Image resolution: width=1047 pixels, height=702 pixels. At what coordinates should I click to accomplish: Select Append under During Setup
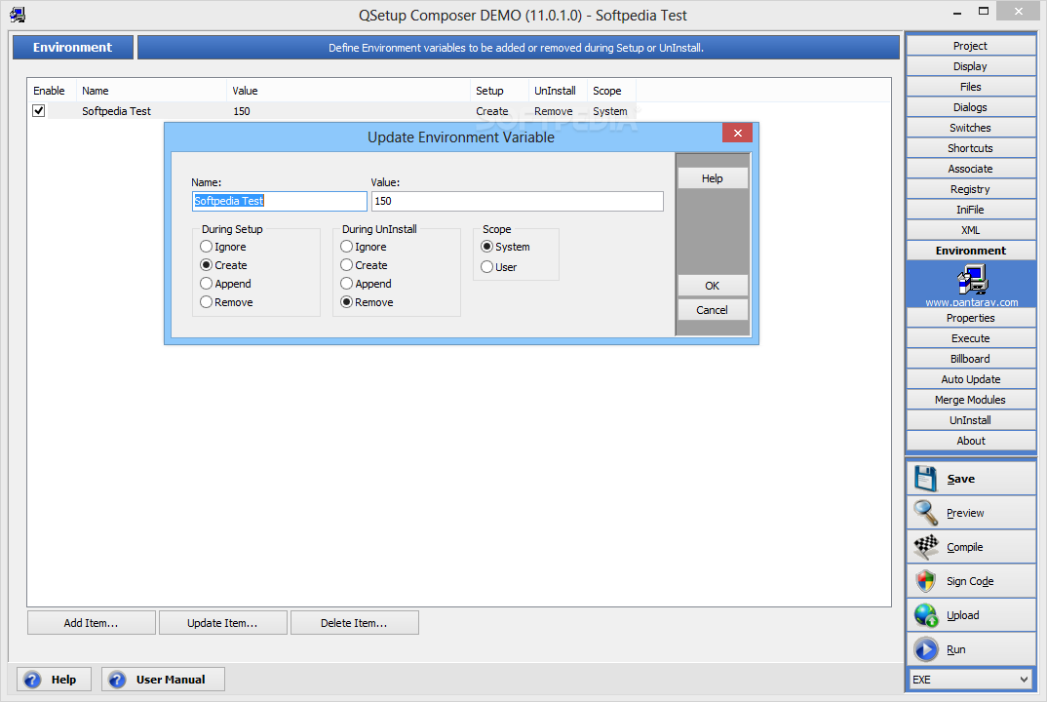207,284
